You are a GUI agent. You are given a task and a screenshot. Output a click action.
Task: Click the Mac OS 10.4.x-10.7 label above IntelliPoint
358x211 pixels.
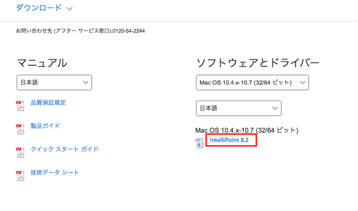coord(247,130)
